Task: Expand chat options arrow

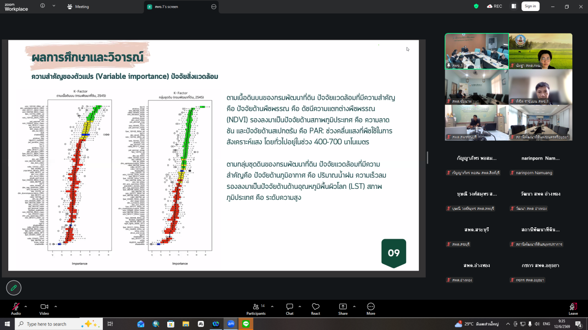Action: point(300,306)
